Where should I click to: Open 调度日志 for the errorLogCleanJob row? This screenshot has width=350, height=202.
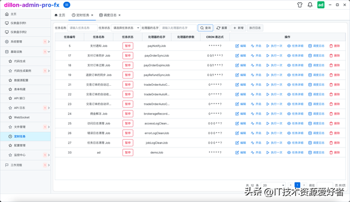(x=316, y=133)
